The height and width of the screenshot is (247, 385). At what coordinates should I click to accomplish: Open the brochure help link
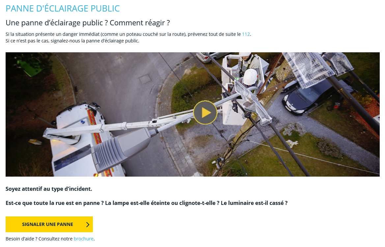tap(83, 239)
